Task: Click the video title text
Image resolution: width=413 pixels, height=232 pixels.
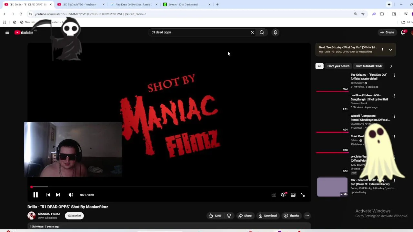Action: (68, 207)
